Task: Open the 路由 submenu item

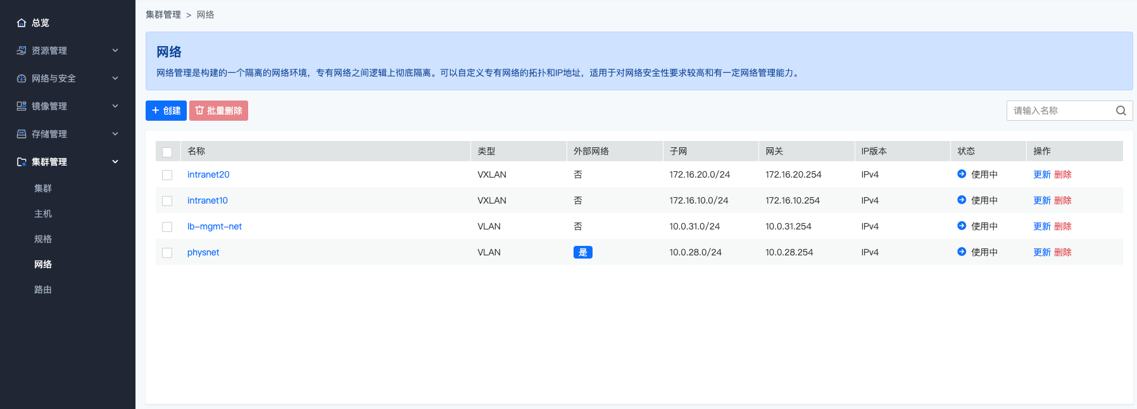Action: click(43, 290)
